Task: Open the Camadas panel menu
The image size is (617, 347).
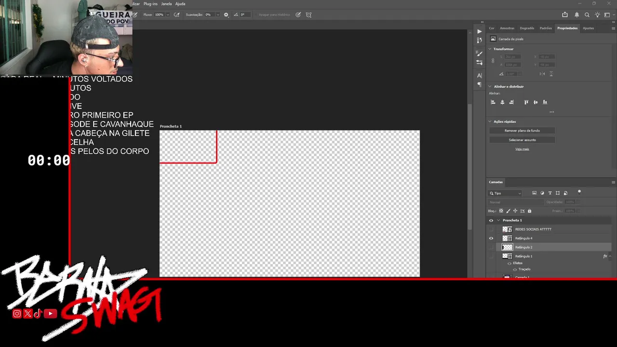Action: pyautogui.click(x=613, y=182)
